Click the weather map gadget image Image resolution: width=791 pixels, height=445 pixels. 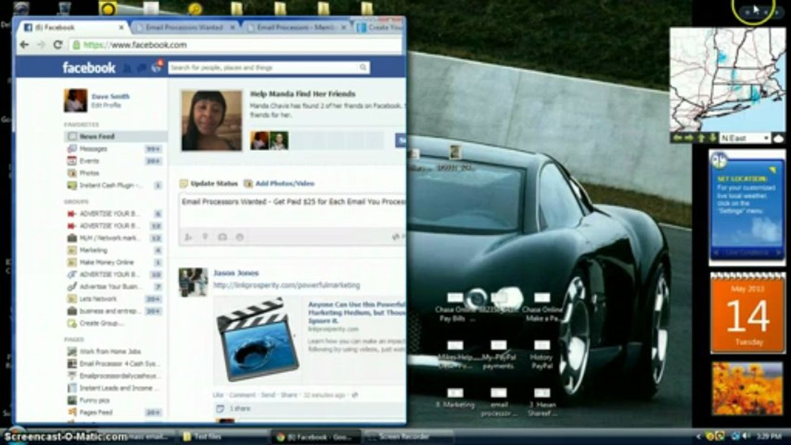(728, 80)
